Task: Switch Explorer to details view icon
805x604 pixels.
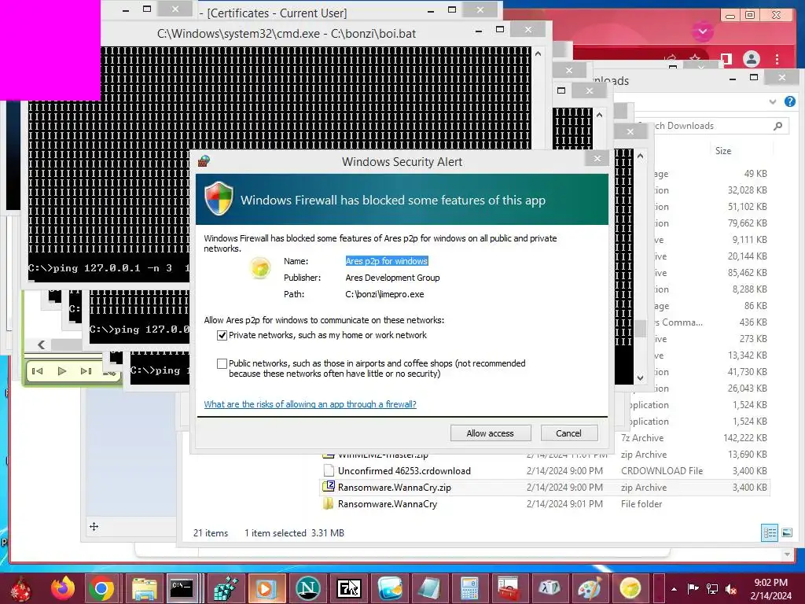Action: tap(770, 532)
